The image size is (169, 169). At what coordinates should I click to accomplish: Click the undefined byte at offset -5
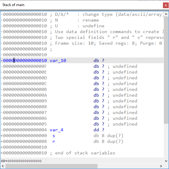coord(82,124)
